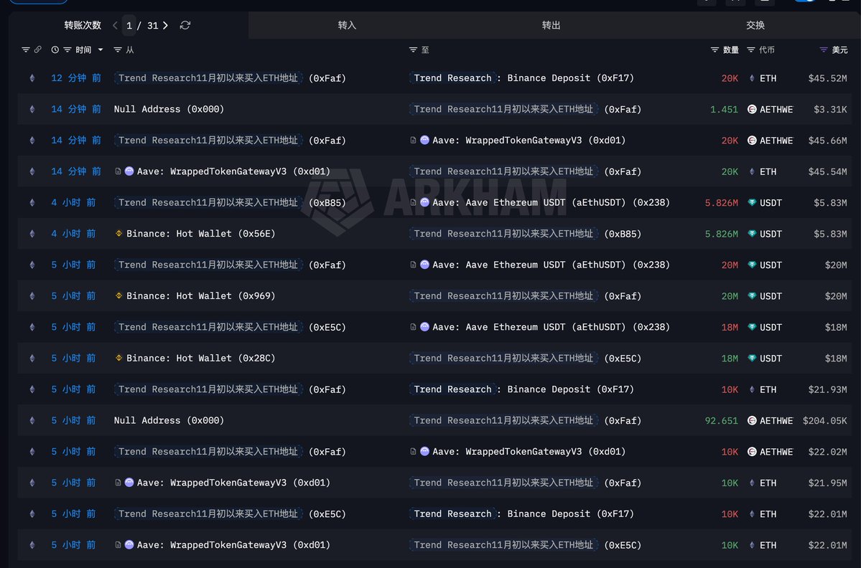This screenshot has height=568, width=861.
Task: Switch to the 转出 outflow tab
Action: 551,25
